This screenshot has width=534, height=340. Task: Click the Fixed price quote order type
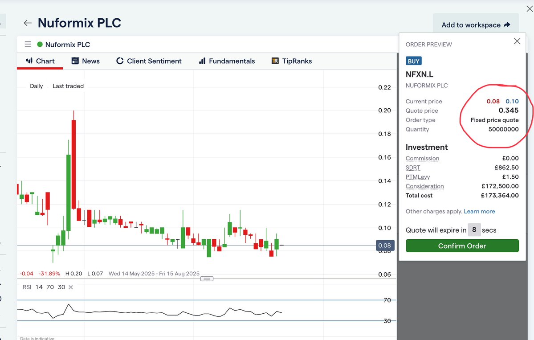(494, 120)
